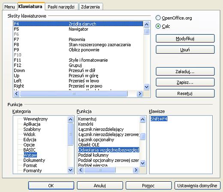The width and height of the screenshot is (223, 192).
Task: Select F11 Style i formatowanie row
Action: [x=78, y=60]
